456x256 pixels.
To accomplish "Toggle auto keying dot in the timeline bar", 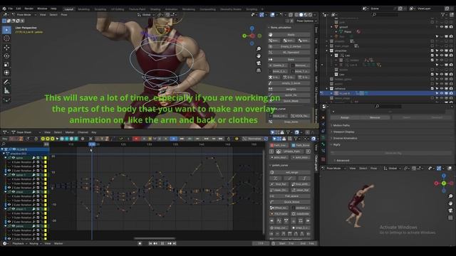I will coord(140,243).
